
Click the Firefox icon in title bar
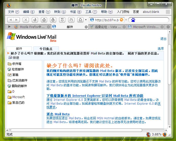9,5
